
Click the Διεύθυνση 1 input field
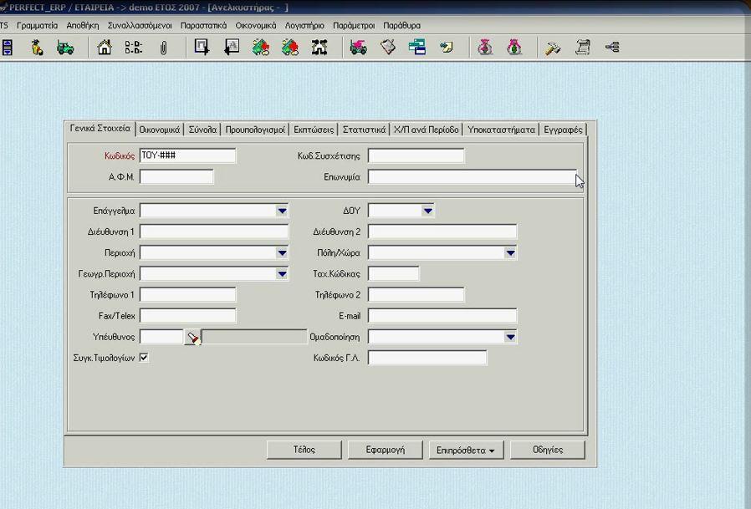213,232
